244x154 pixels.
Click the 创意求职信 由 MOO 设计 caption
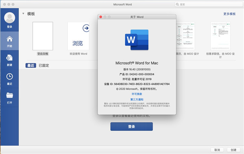(x=220, y=55)
